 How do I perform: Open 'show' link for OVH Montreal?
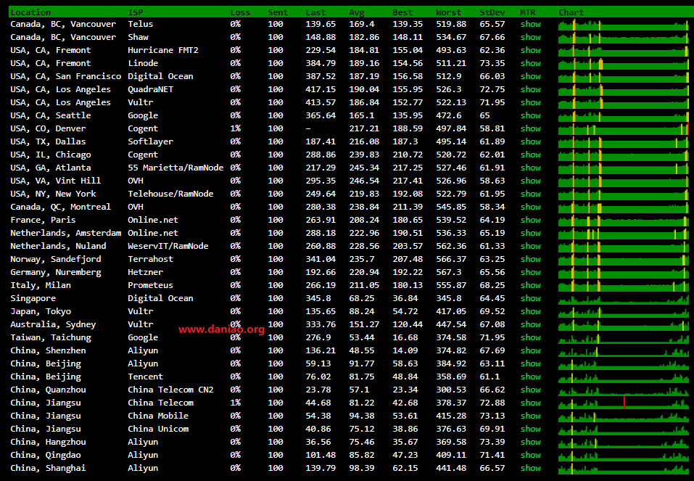[x=530, y=207]
